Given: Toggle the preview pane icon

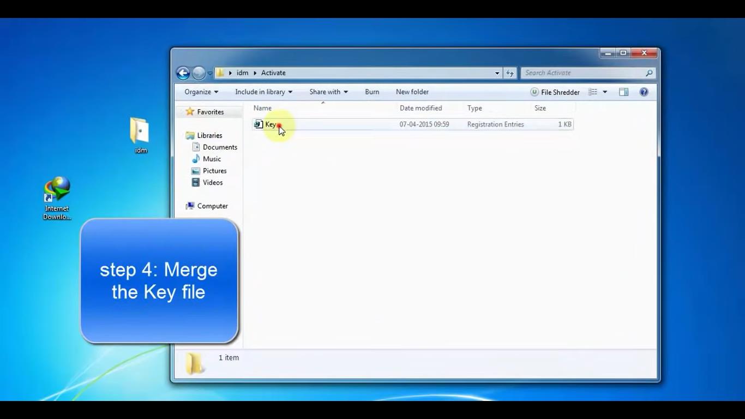Looking at the screenshot, I should (x=623, y=92).
